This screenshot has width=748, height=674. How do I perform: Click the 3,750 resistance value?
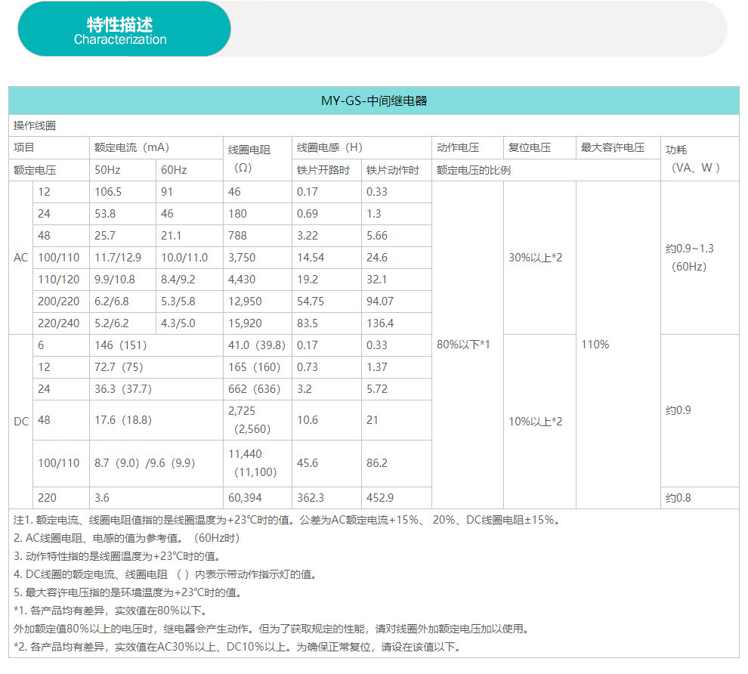[241, 258]
